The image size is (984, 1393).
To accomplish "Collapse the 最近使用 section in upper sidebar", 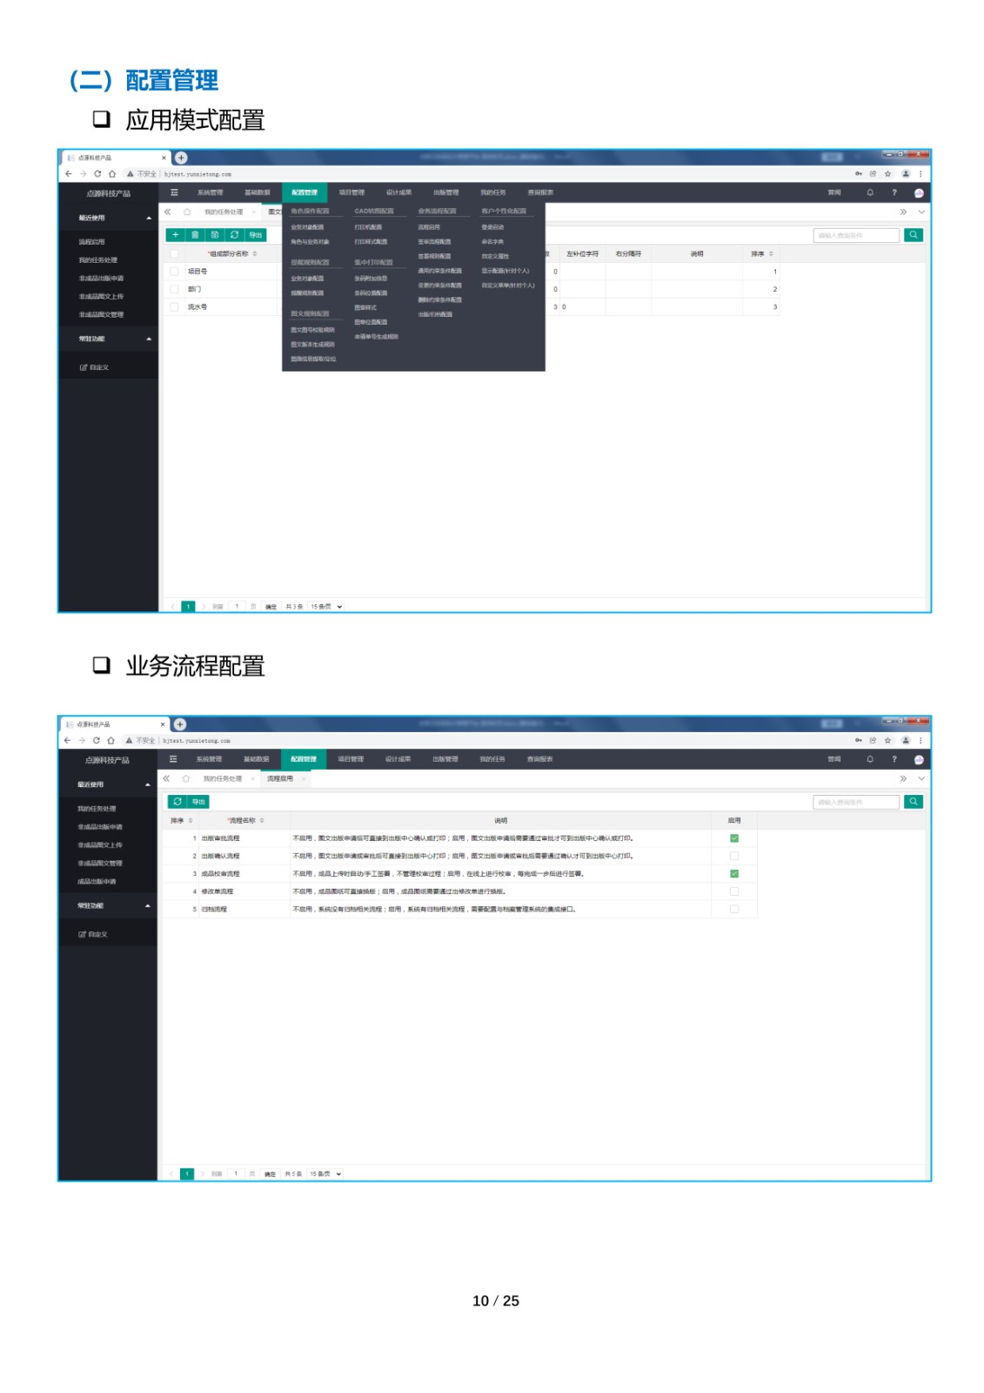I will [149, 218].
